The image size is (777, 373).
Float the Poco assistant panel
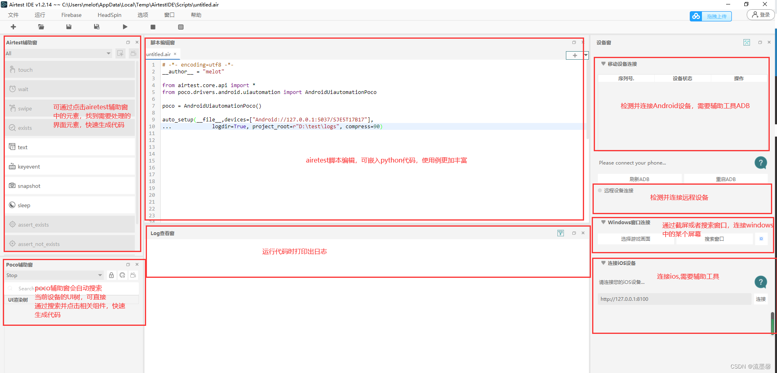pyautogui.click(x=128, y=265)
